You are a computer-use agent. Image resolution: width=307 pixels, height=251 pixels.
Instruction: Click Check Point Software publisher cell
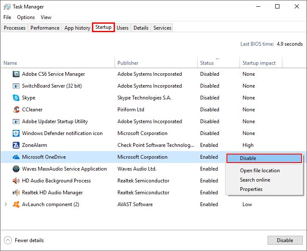156,145
